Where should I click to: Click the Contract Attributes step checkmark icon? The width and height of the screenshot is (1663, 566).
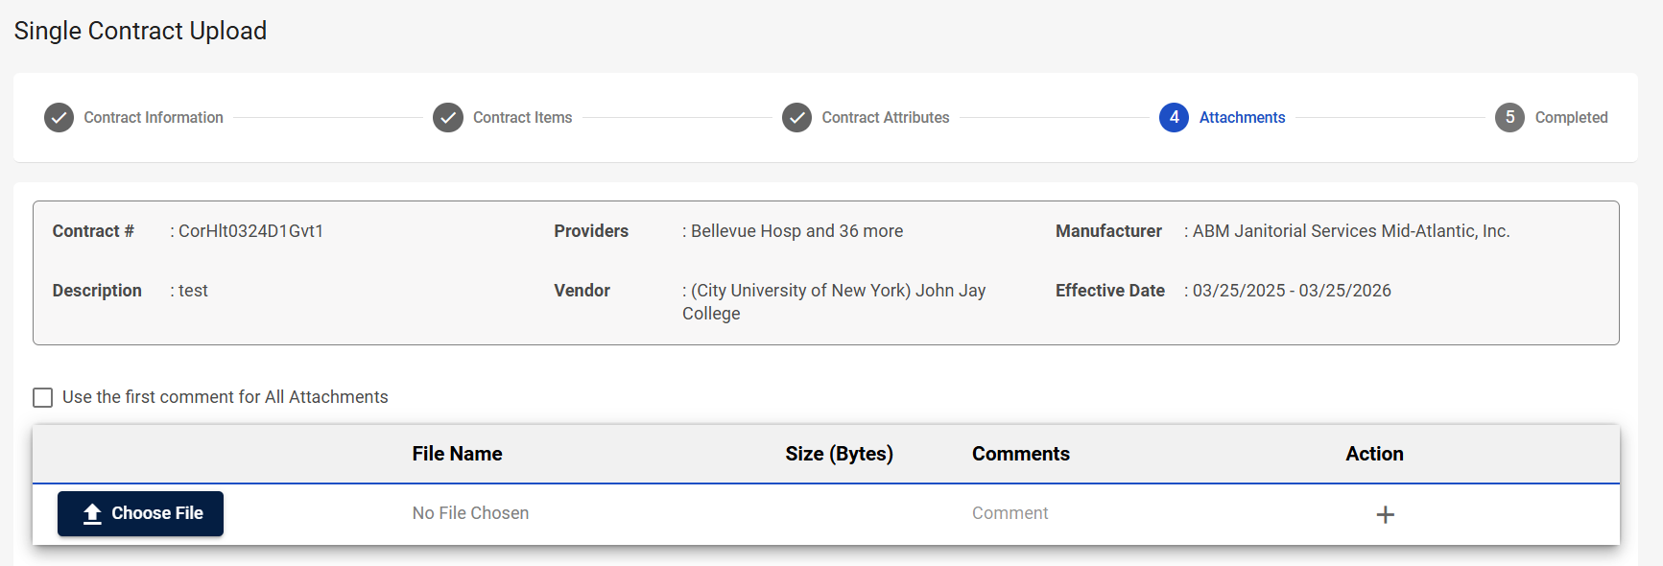coord(796,118)
